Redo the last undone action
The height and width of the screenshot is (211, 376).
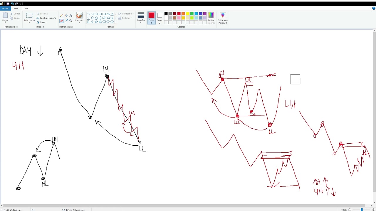(x=16, y=4)
